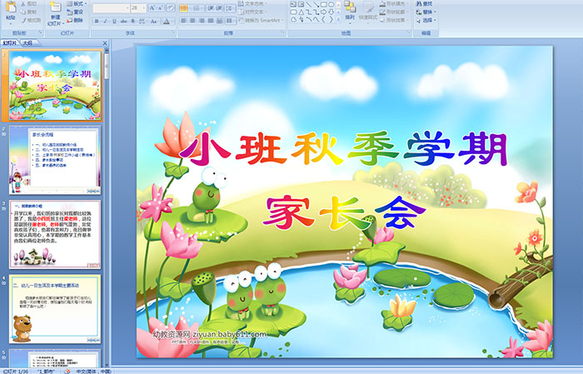Screen dimensions: 583x374
Task: Toggle Center text alignment
Action: (x=192, y=21)
